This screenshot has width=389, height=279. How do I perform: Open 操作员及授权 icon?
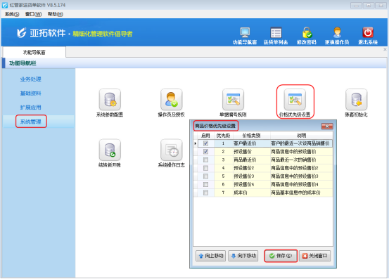[171, 100]
